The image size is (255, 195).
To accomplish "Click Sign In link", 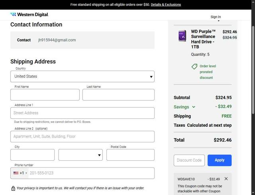I will point(216,17).
